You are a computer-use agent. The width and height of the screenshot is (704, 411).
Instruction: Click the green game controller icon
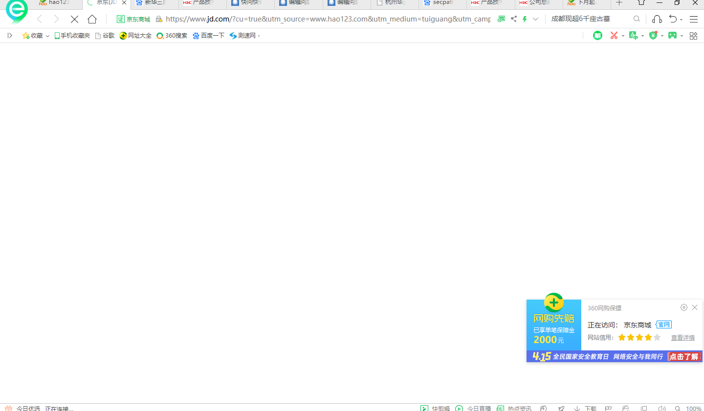click(673, 36)
